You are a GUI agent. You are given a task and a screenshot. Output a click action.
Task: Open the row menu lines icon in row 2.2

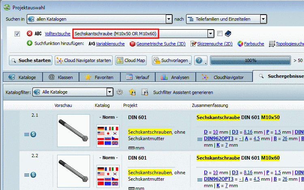[27, 175]
